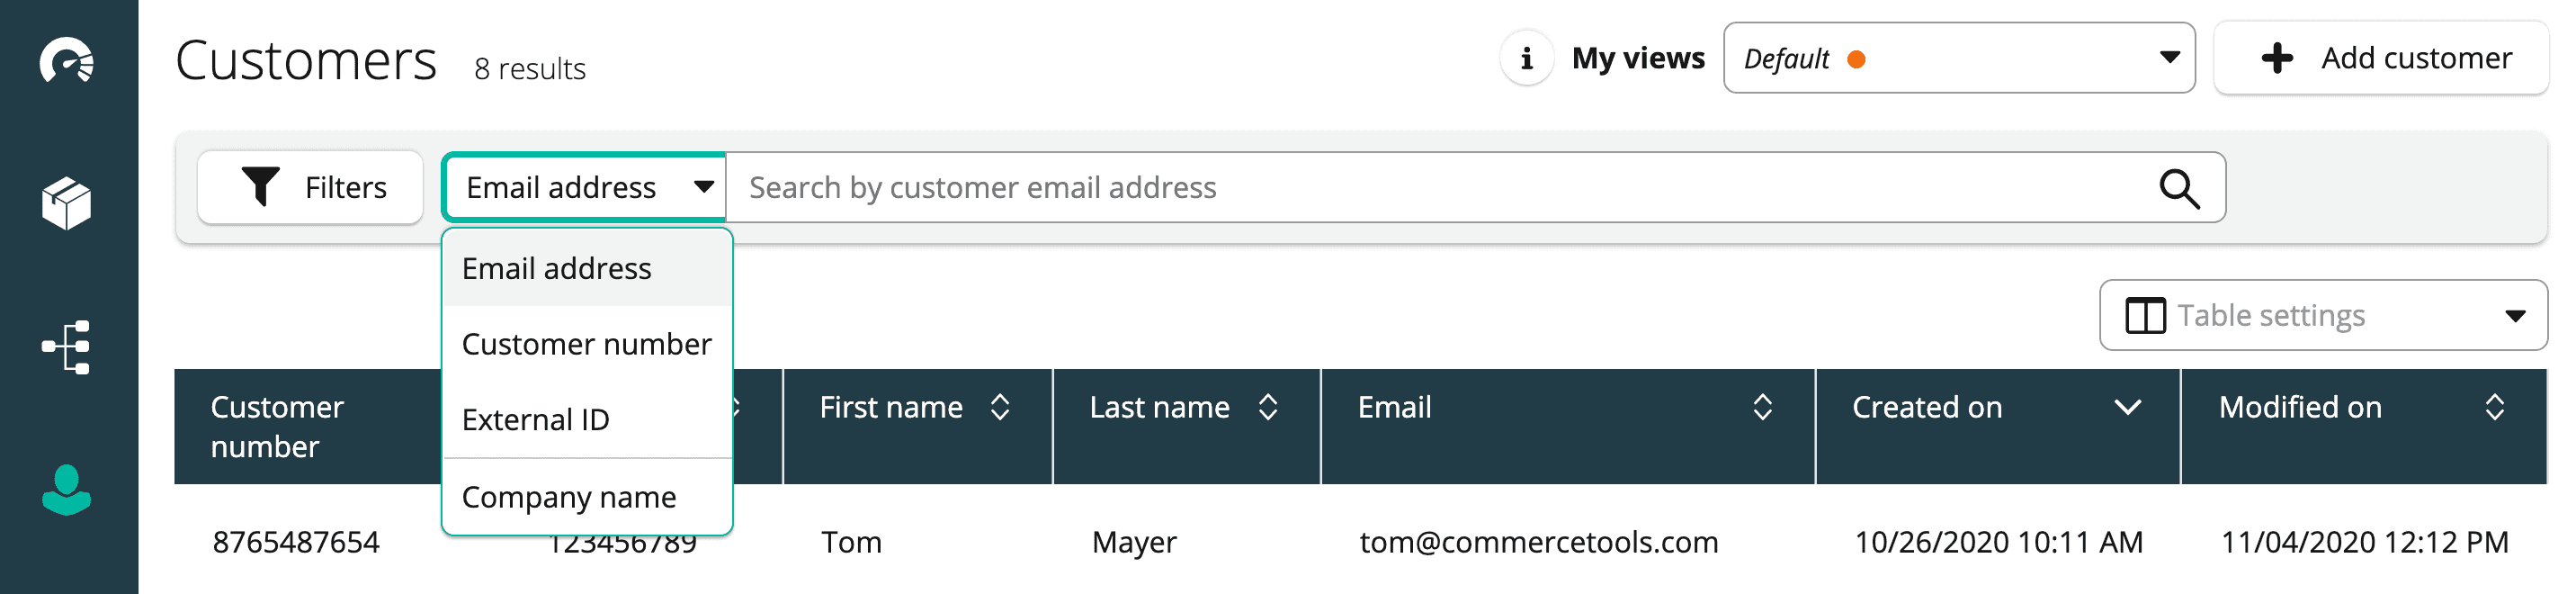2576x594 pixels.
Task: Click the magnifier search icon
Action: (2178, 188)
